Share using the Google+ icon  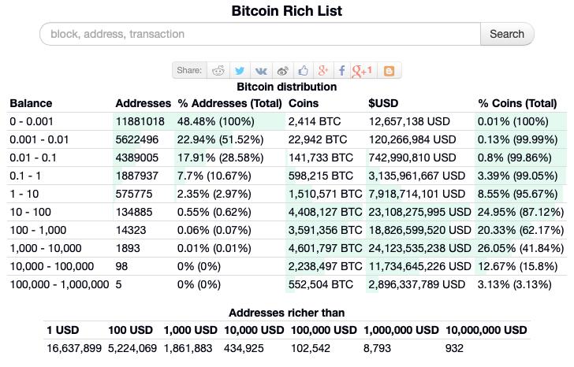pos(323,71)
